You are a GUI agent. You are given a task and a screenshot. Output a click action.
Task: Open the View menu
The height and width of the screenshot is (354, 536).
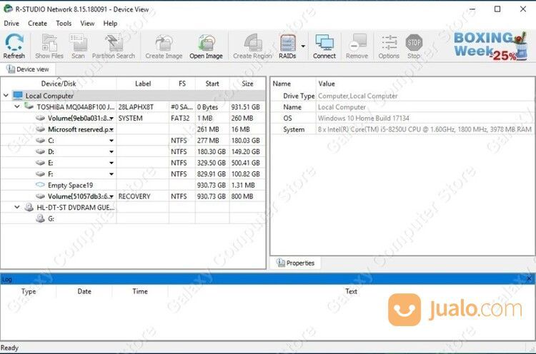[87, 24]
